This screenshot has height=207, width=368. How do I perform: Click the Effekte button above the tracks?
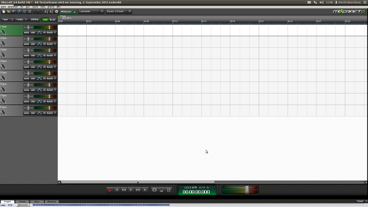(35, 19)
